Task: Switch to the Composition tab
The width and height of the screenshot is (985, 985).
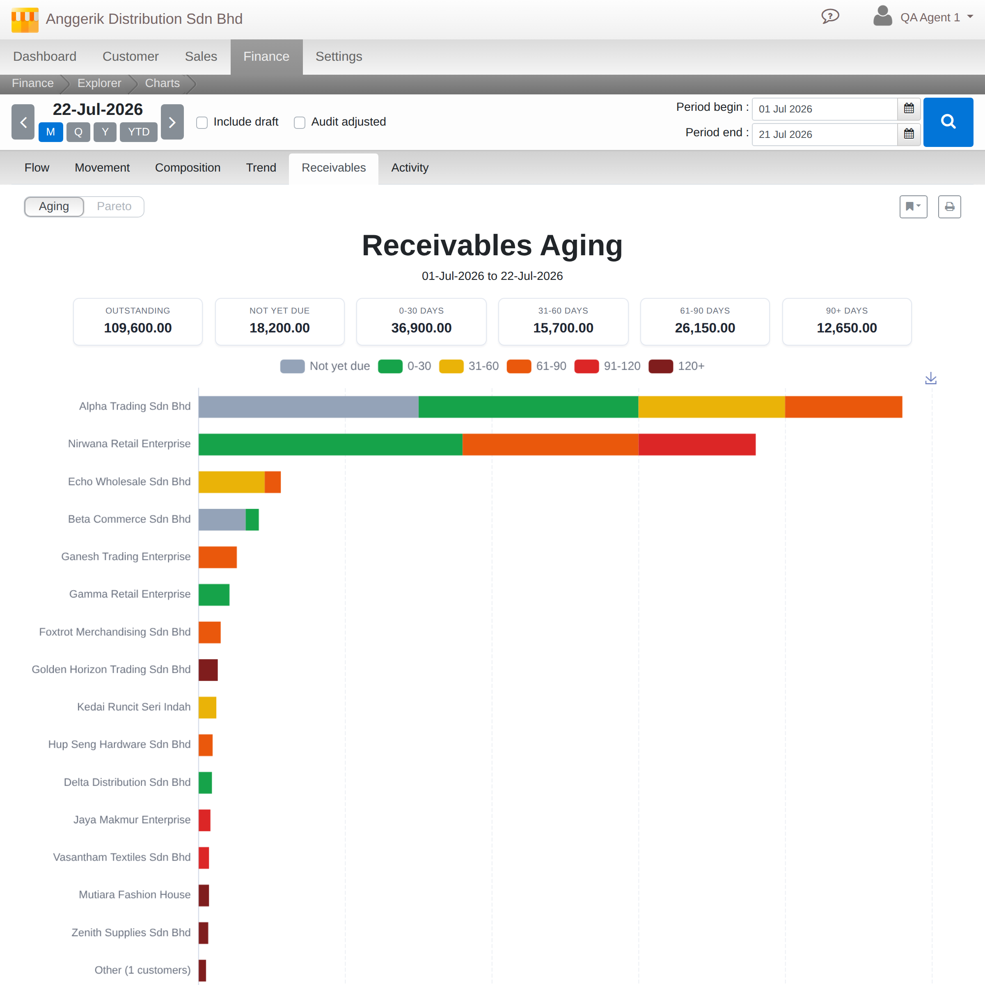Action: coord(188,168)
